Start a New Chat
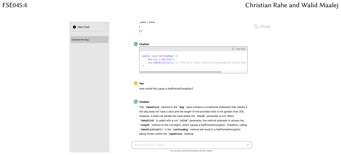Image resolution: width=341 pixels, height=155 pixels. pyautogui.click(x=89, y=27)
